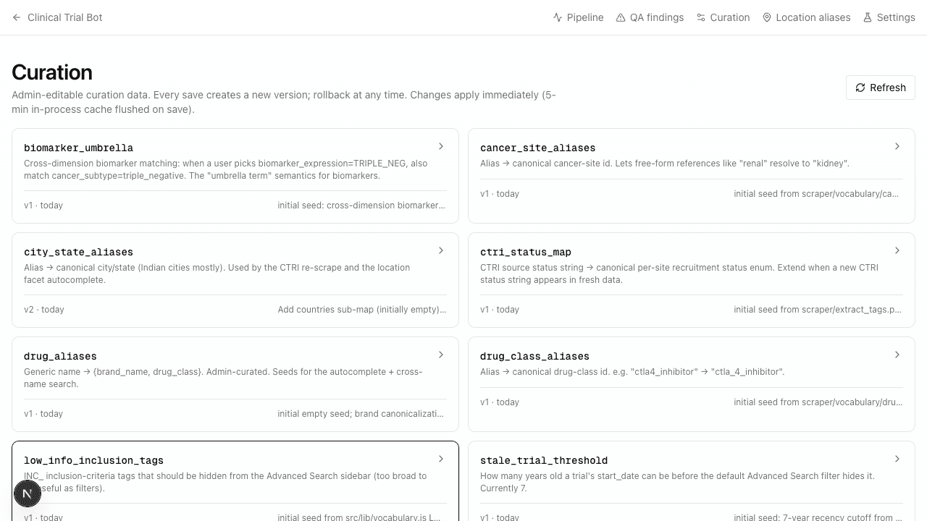
Task: Click the Location aliases pin icon
Action: [x=767, y=17]
